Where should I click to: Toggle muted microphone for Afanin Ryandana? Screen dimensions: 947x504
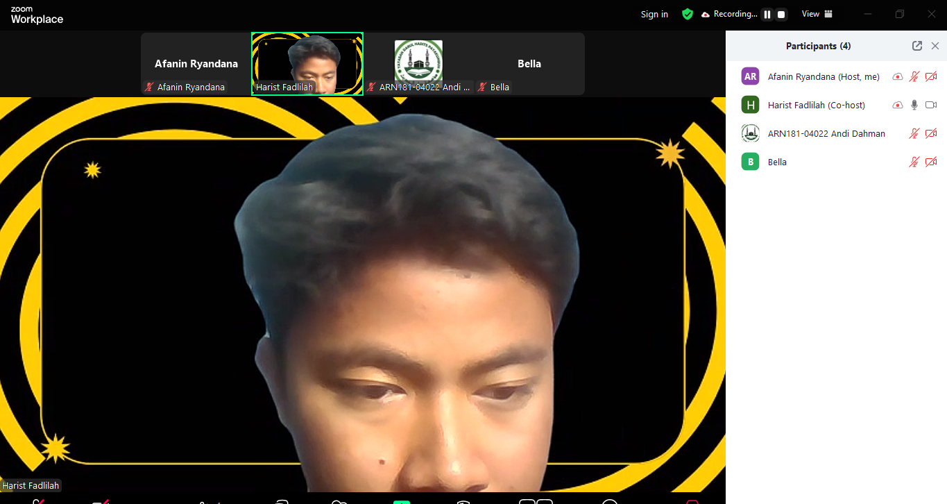pos(914,76)
